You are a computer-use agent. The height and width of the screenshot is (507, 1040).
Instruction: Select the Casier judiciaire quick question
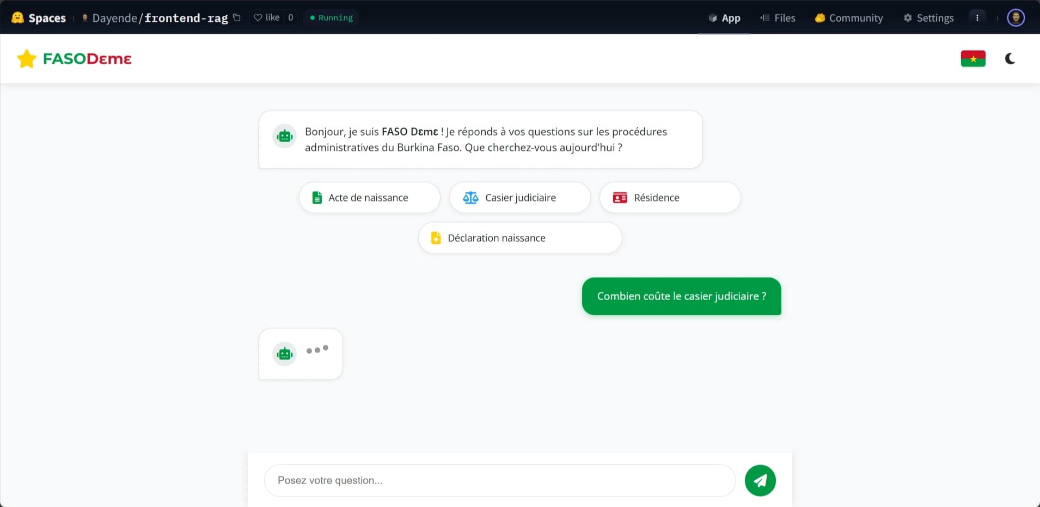pos(519,198)
